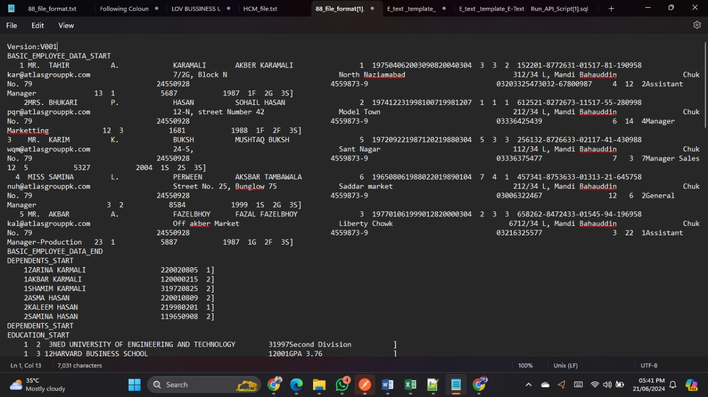Add a new tab with plus button
708x397 pixels.
[611, 8]
